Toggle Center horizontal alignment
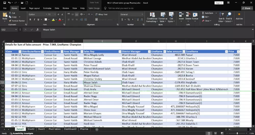The width and height of the screenshot is (255, 135). tap(72, 20)
